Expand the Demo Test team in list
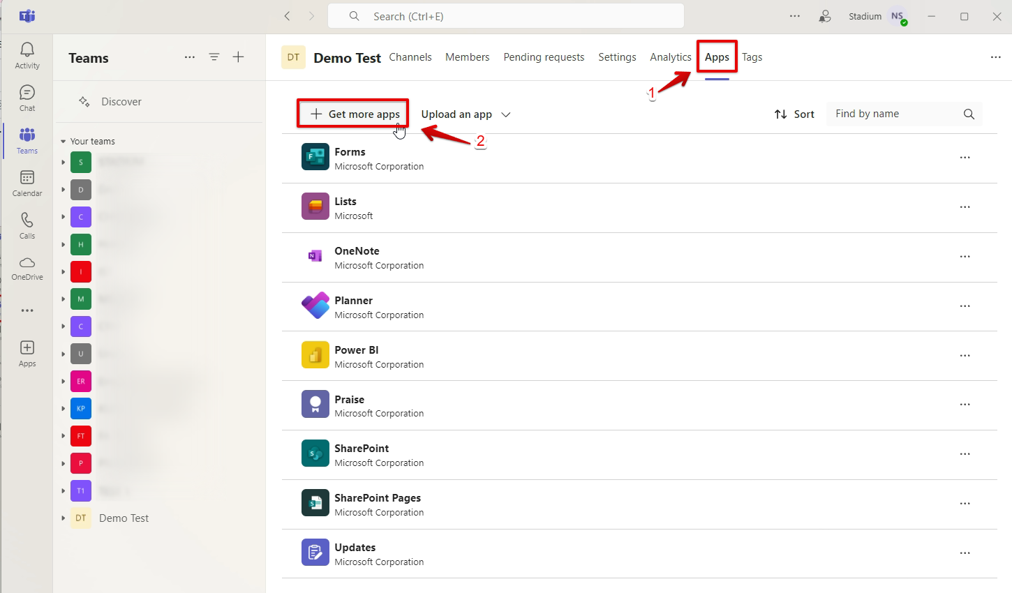Screen dimensions: 1012x593 63,518
